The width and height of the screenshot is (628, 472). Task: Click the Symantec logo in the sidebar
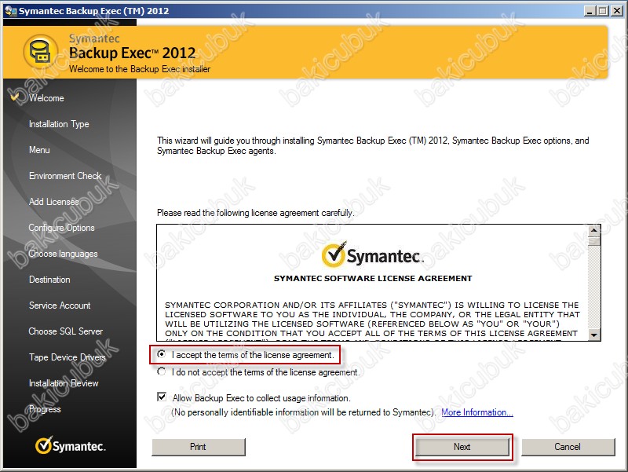[x=70, y=445]
